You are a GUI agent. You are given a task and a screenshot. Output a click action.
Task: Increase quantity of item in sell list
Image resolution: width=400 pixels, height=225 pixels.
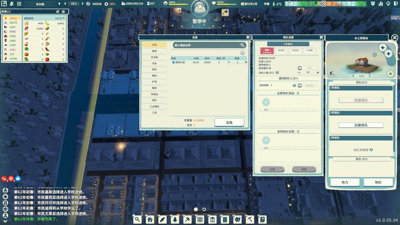[x=246, y=63]
